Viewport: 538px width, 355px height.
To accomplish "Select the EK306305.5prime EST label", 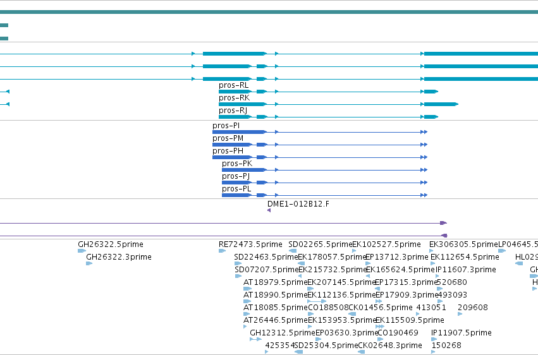I will click(463, 244).
